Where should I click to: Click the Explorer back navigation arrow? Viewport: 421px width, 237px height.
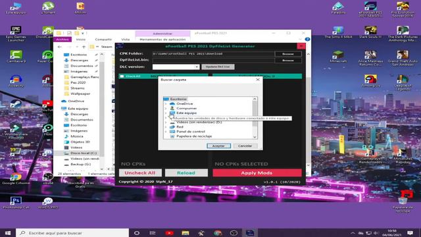(x=60, y=47)
